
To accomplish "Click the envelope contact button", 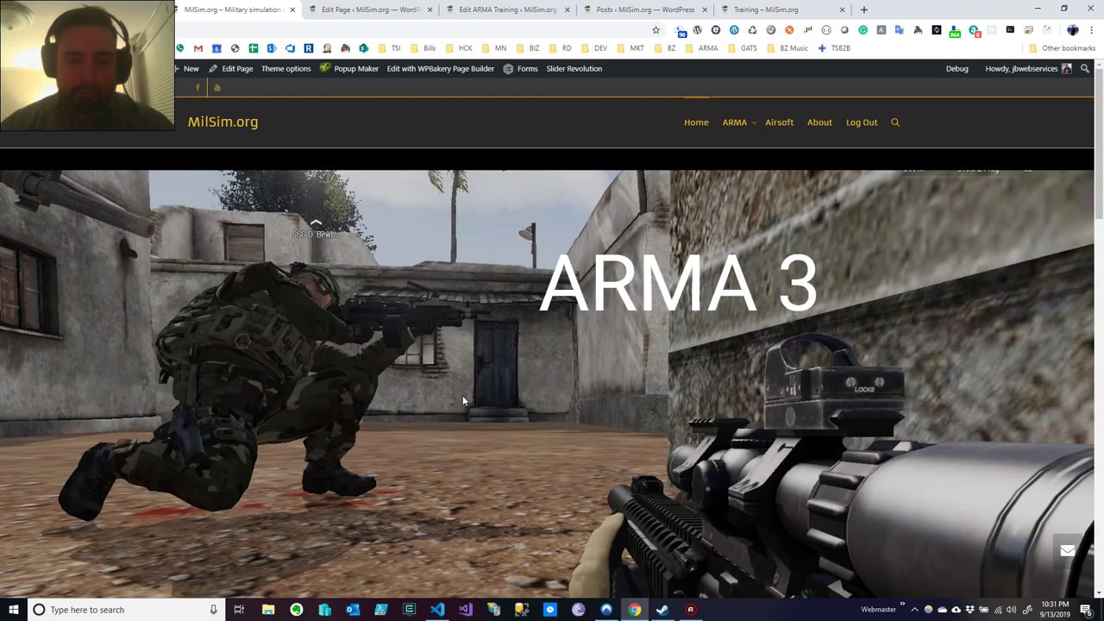I will (1068, 551).
